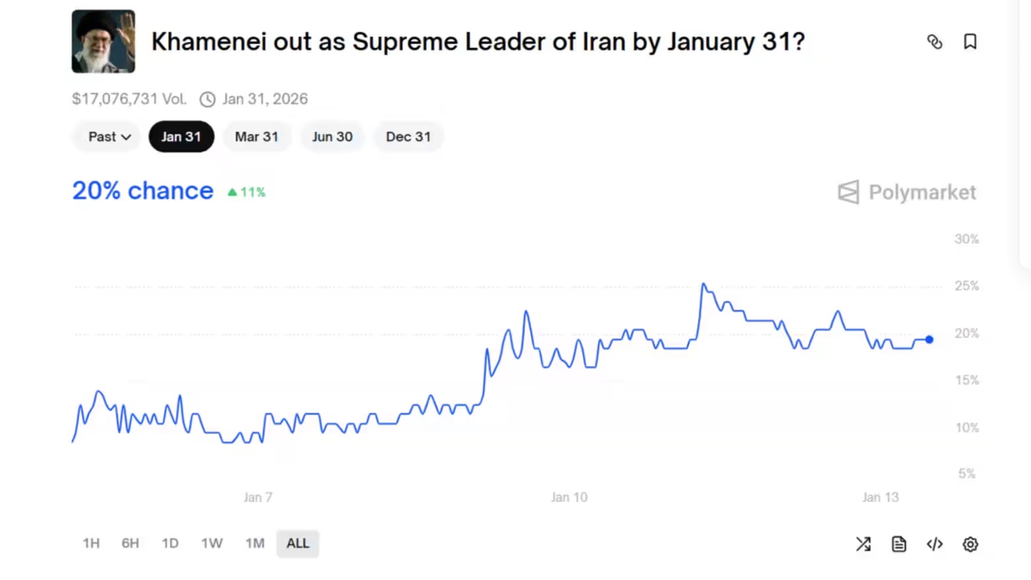Open the document icon below chart
The image size is (1031, 580).
[899, 544]
